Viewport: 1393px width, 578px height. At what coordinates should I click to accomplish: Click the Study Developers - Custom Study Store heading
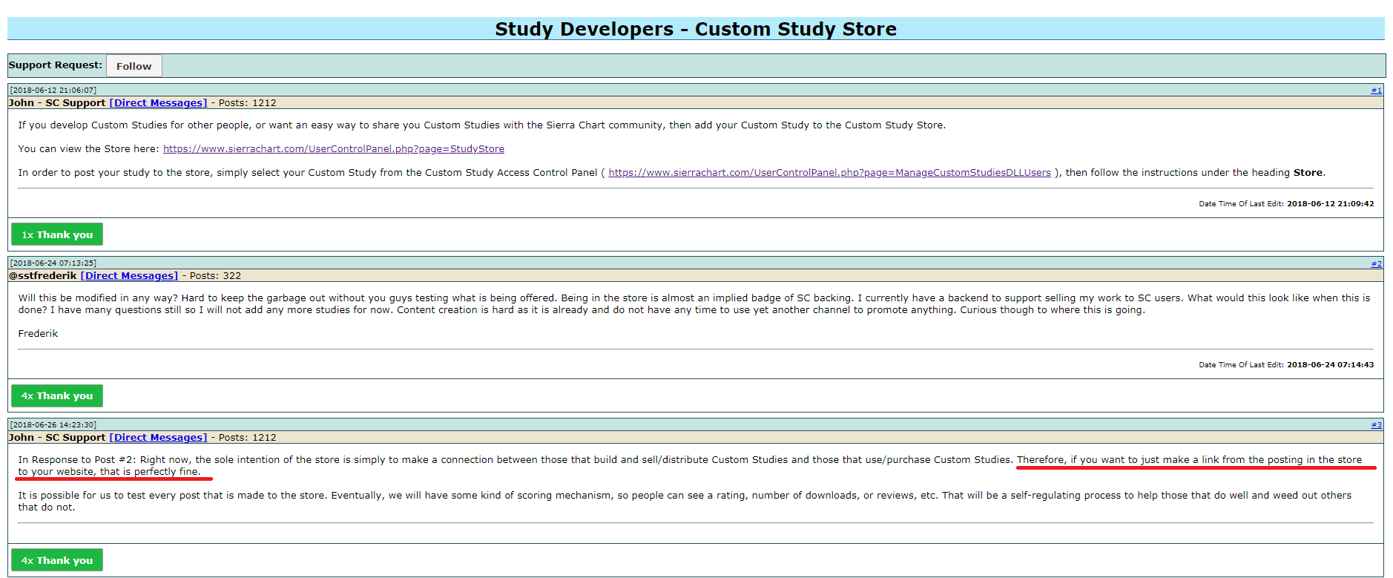click(x=696, y=29)
